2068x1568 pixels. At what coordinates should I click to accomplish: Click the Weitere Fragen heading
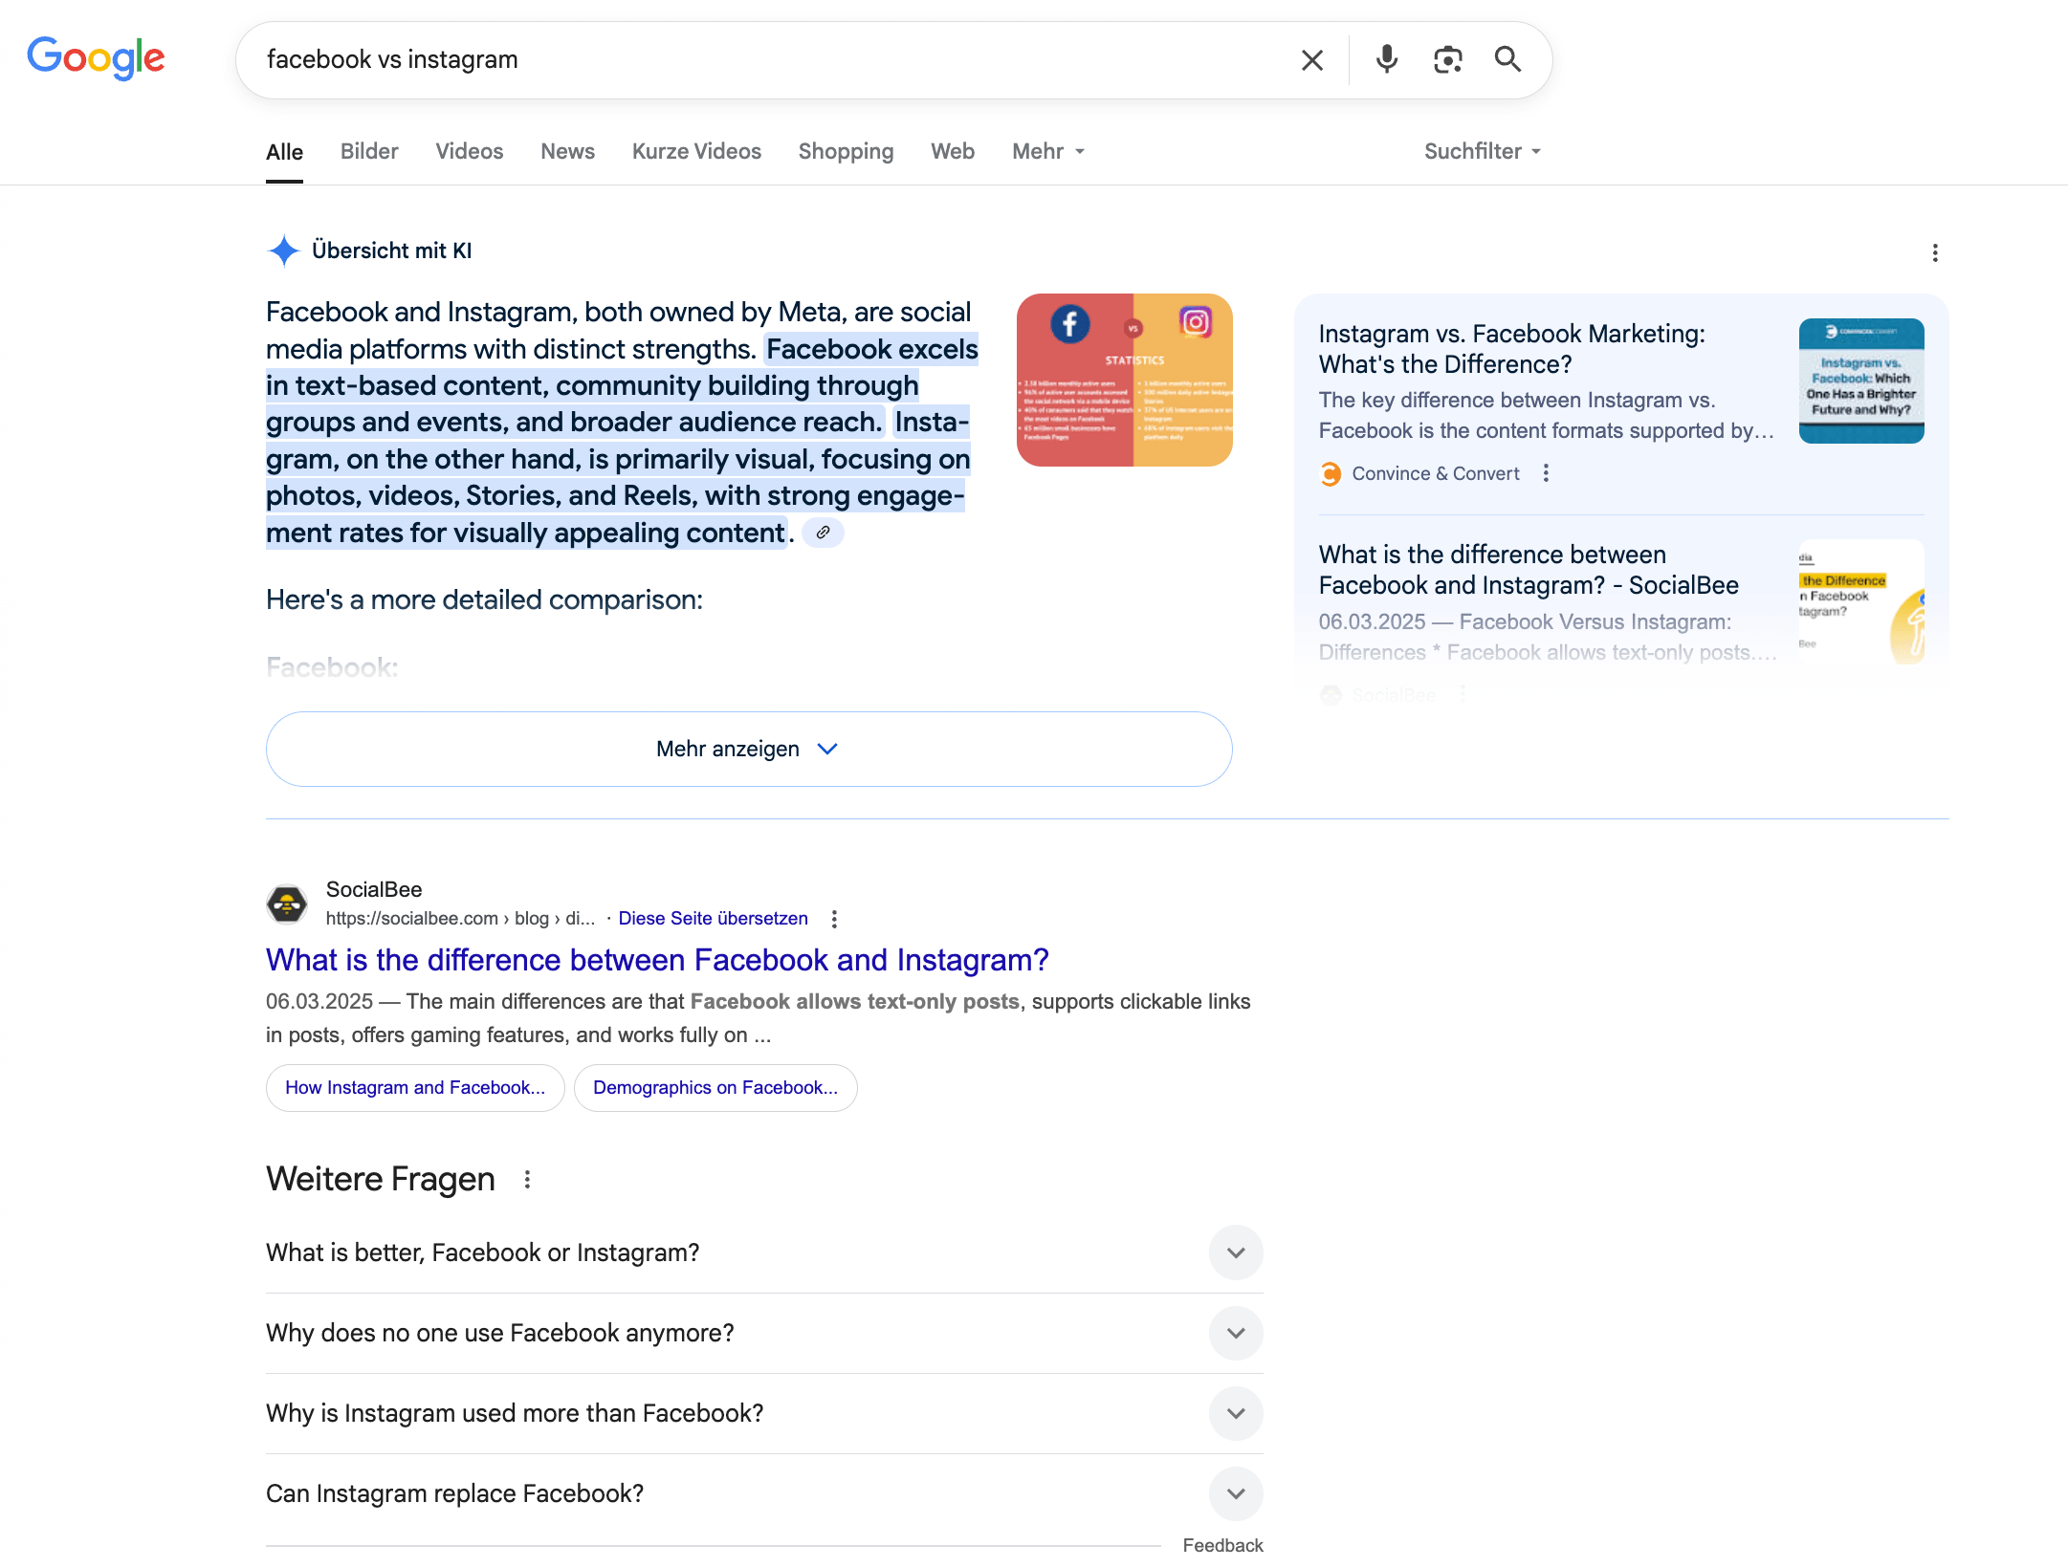pyautogui.click(x=381, y=1180)
